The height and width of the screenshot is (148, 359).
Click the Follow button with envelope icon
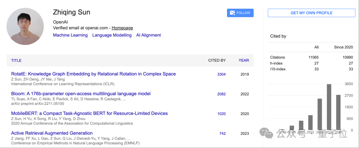click(x=240, y=13)
